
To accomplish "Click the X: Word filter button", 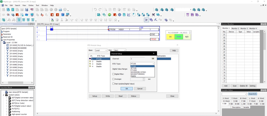I will click(226, 98).
